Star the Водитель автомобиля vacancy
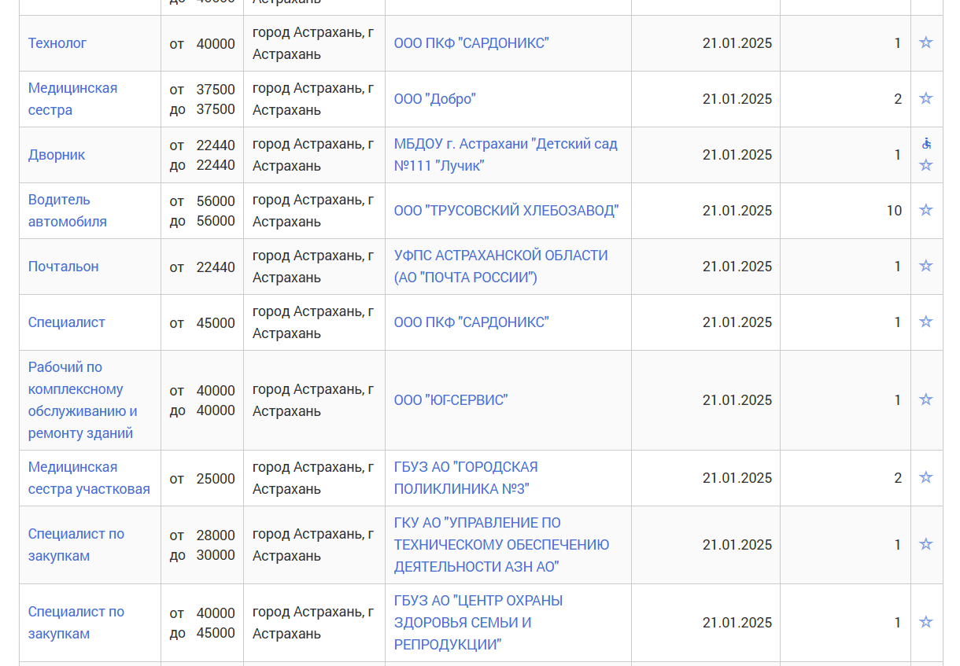960x666 pixels. pyautogui.click(x=926, y=210)
